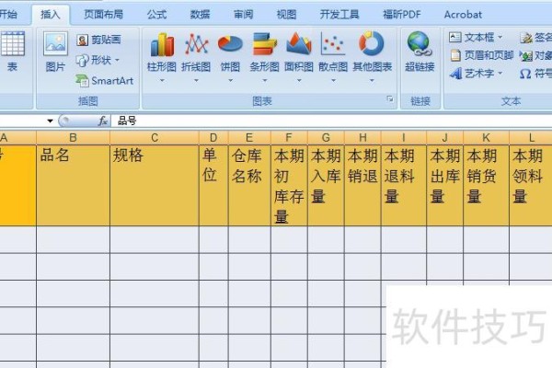Image resolution: width=552 pixels, height=368 pixels.
Task: Select column D header
Action: coord(213,138)
